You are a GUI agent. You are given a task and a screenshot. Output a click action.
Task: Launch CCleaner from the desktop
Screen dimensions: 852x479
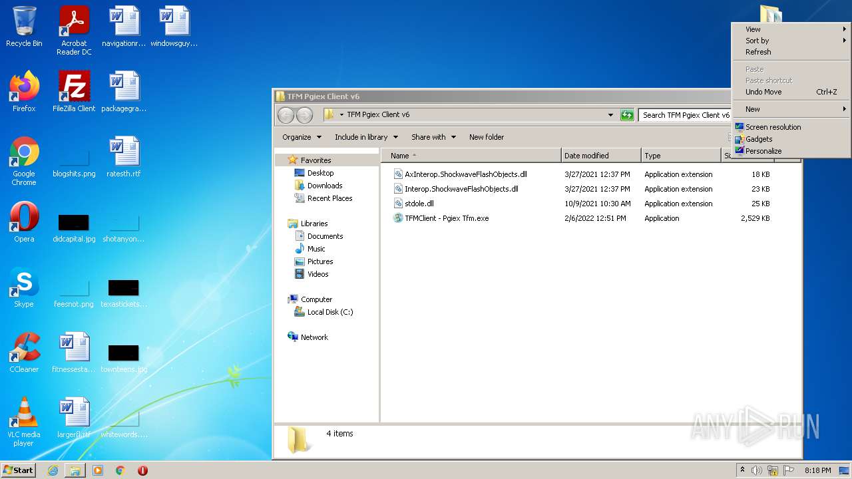24,353
